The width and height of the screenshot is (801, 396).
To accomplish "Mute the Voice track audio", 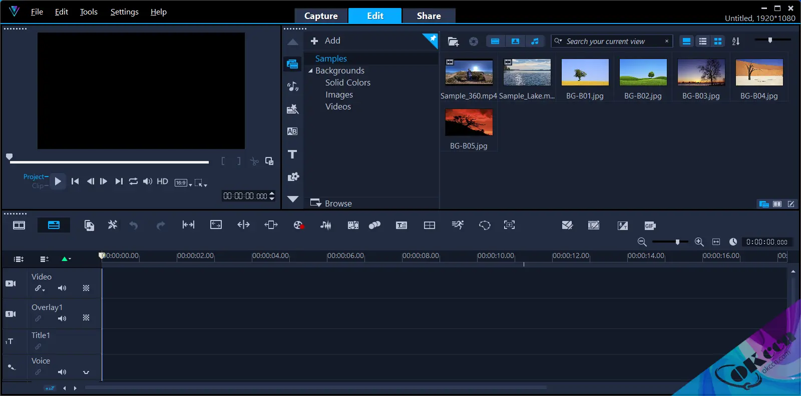I will [62, 372].
